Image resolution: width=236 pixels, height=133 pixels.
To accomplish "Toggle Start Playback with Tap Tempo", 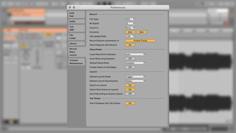I will pyautogui.click(x=130, y=103).
